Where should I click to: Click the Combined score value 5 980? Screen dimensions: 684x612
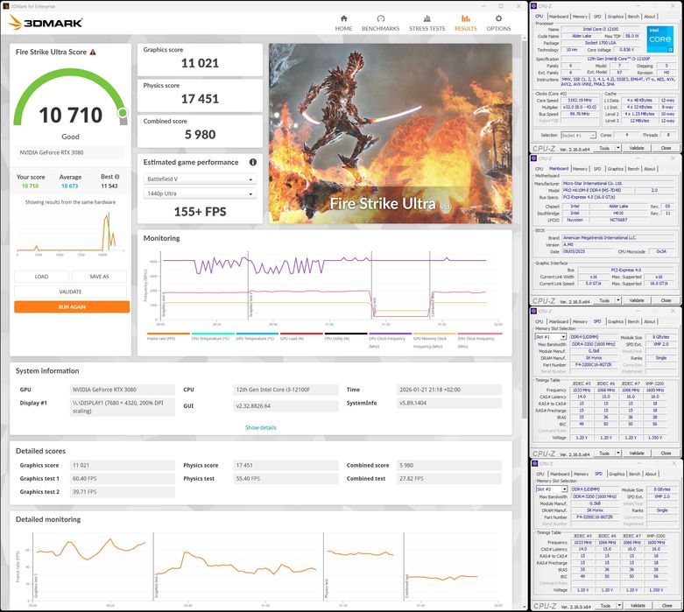tap(200, 135)
